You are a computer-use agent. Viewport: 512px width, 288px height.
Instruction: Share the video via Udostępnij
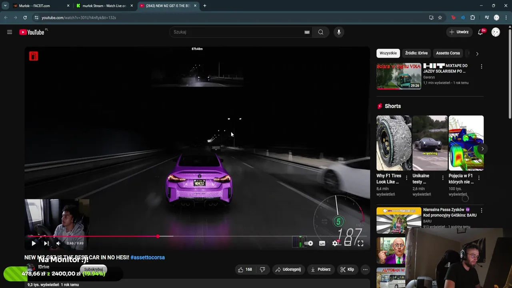[288, 270]
